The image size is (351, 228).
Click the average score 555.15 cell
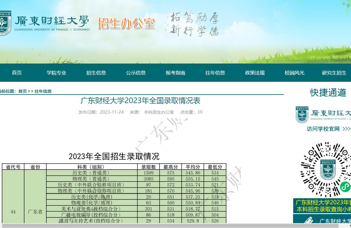click(193, 179)
